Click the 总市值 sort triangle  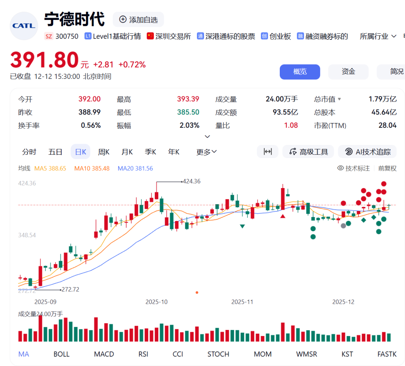click(x=339, y=99)
